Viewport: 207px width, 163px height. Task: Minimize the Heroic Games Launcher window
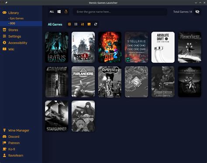click(x=196, y=3)
